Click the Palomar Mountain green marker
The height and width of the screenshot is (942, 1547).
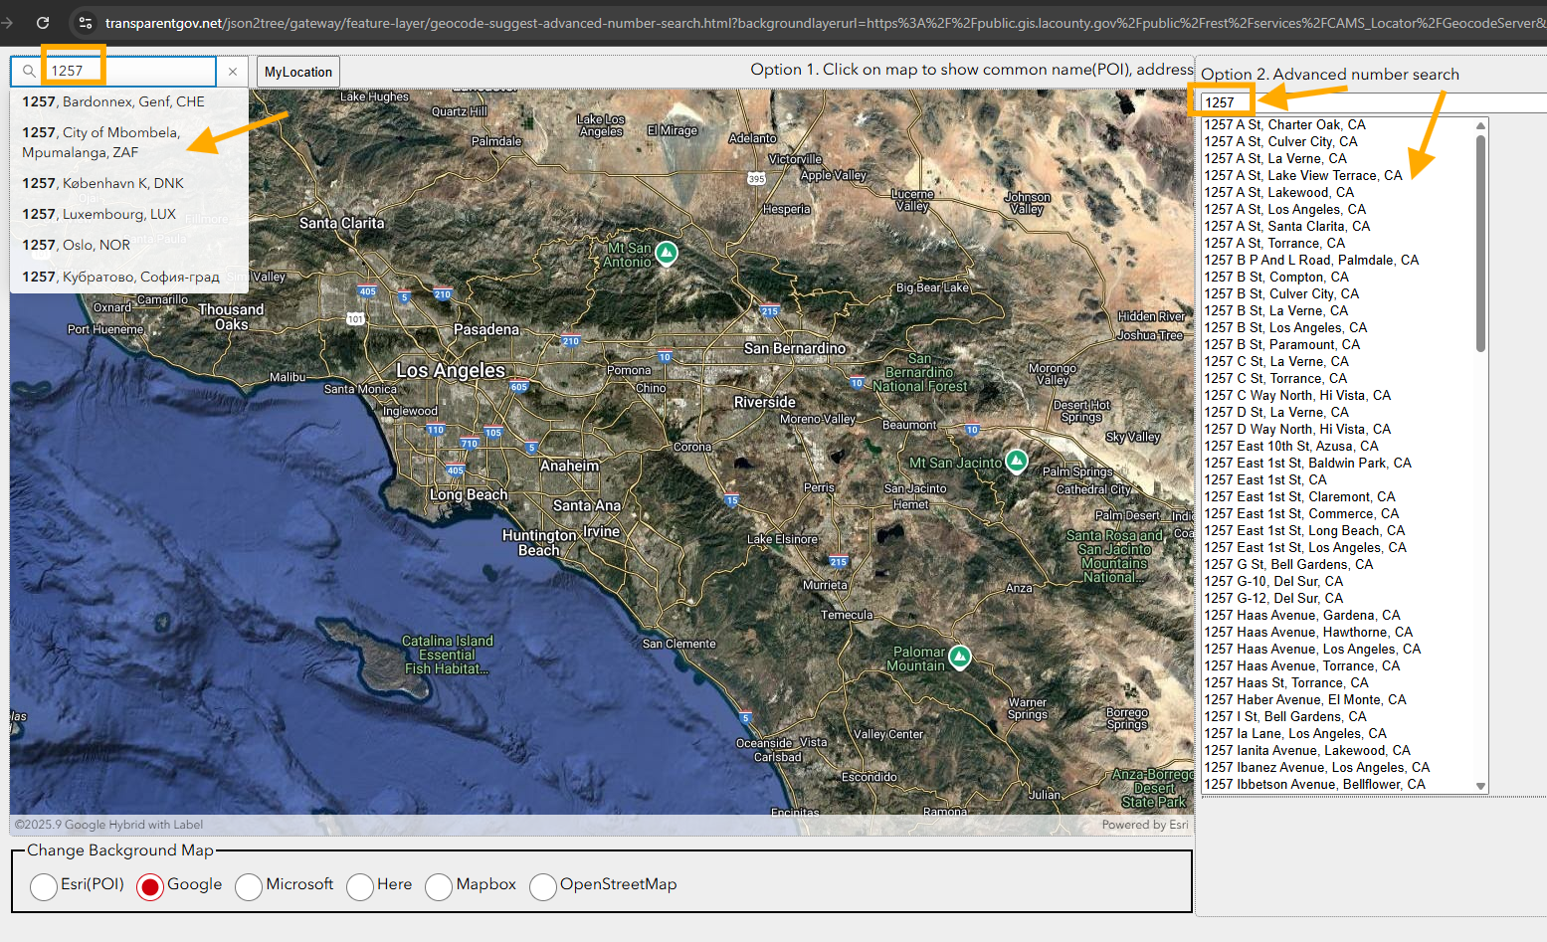pyautogui.click(x=959, y=657)
